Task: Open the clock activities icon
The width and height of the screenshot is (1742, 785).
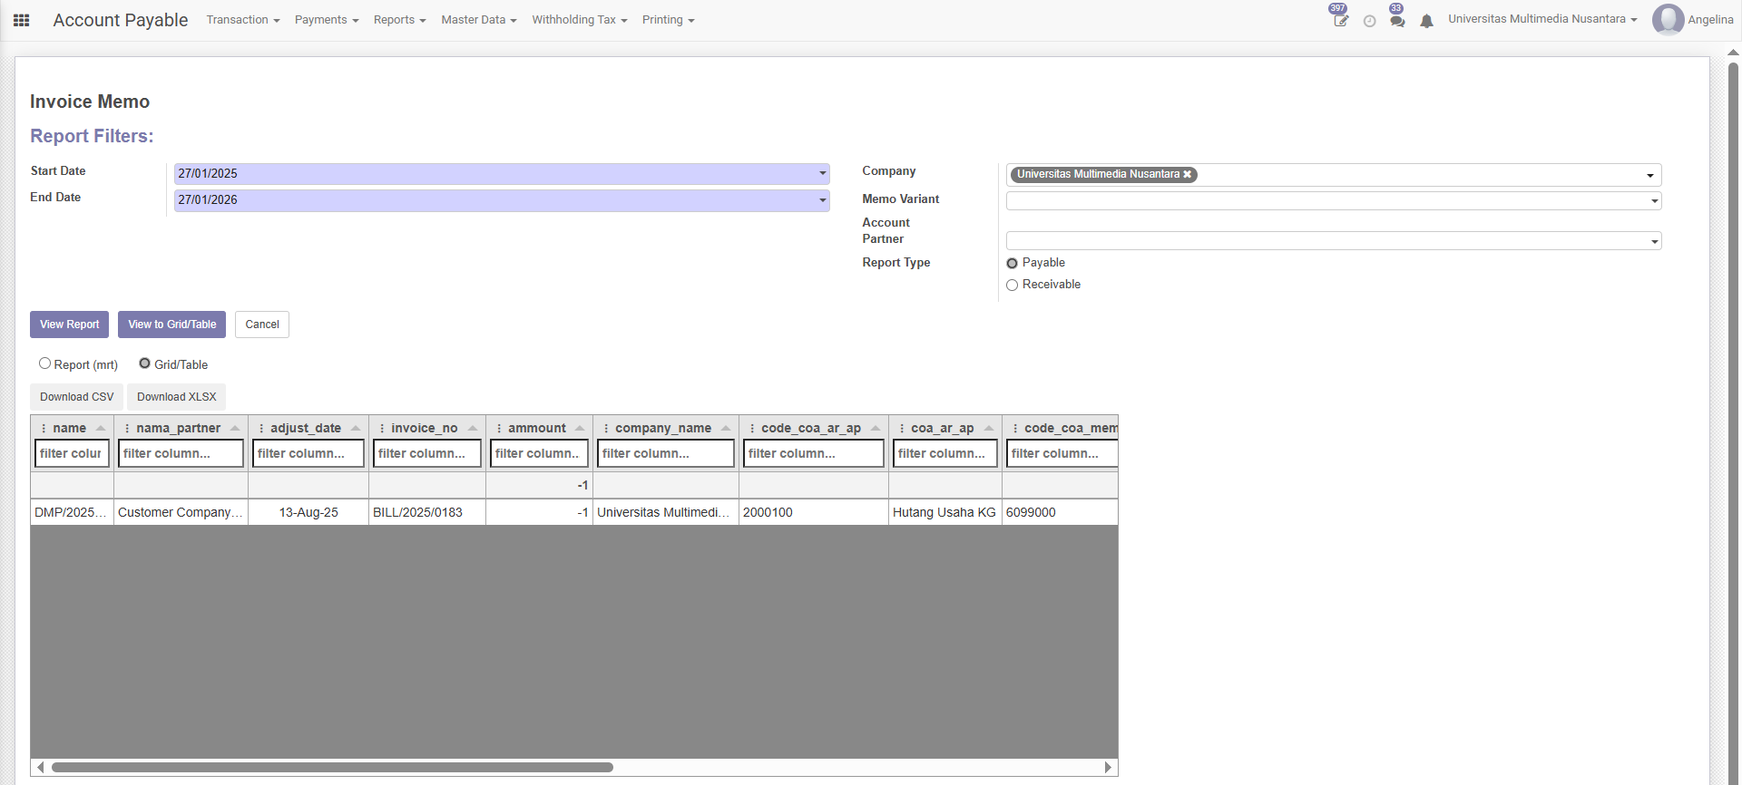Action: tap(1369, 21)
